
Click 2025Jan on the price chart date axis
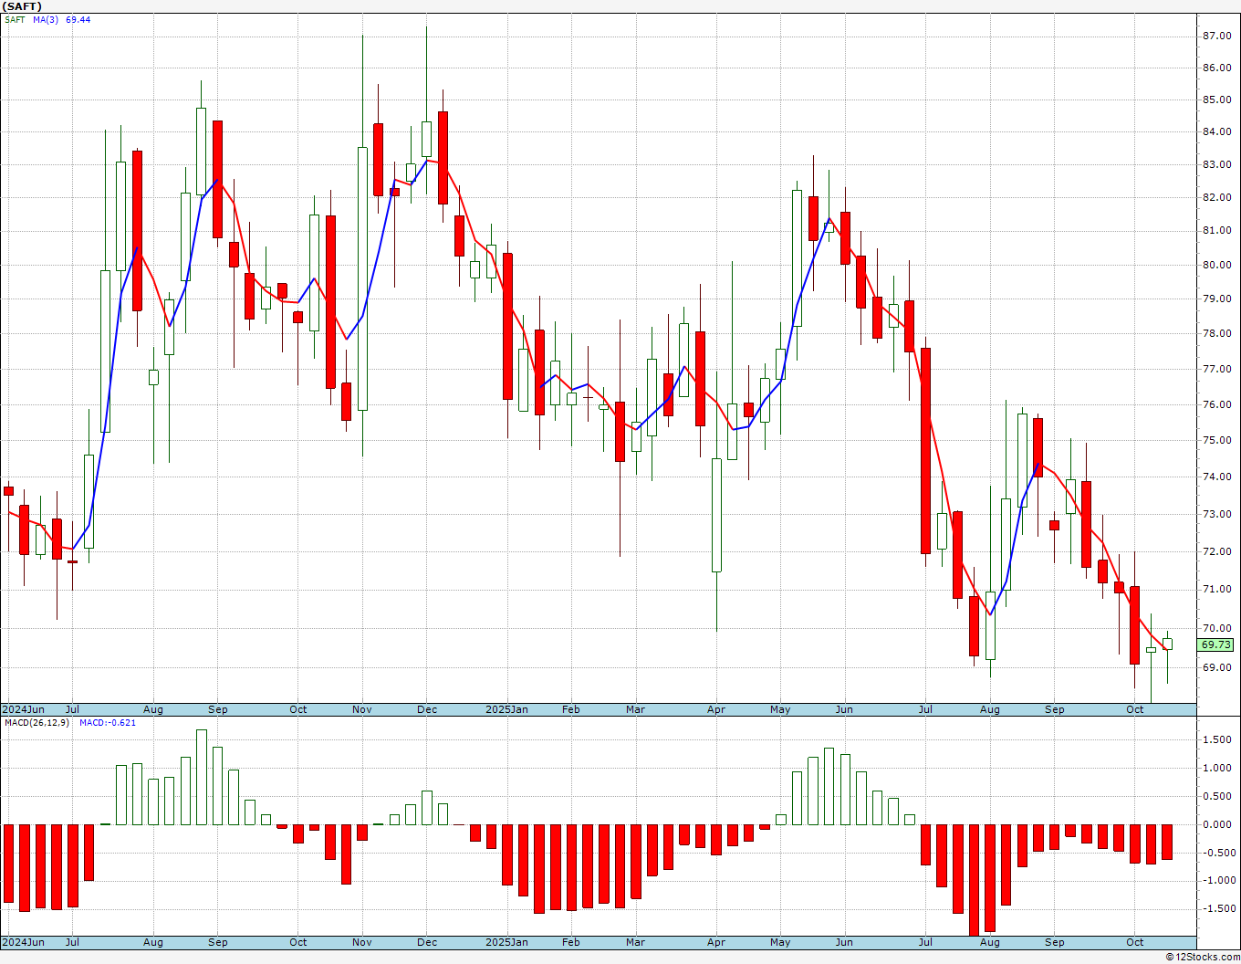click(x=506, y=709)
